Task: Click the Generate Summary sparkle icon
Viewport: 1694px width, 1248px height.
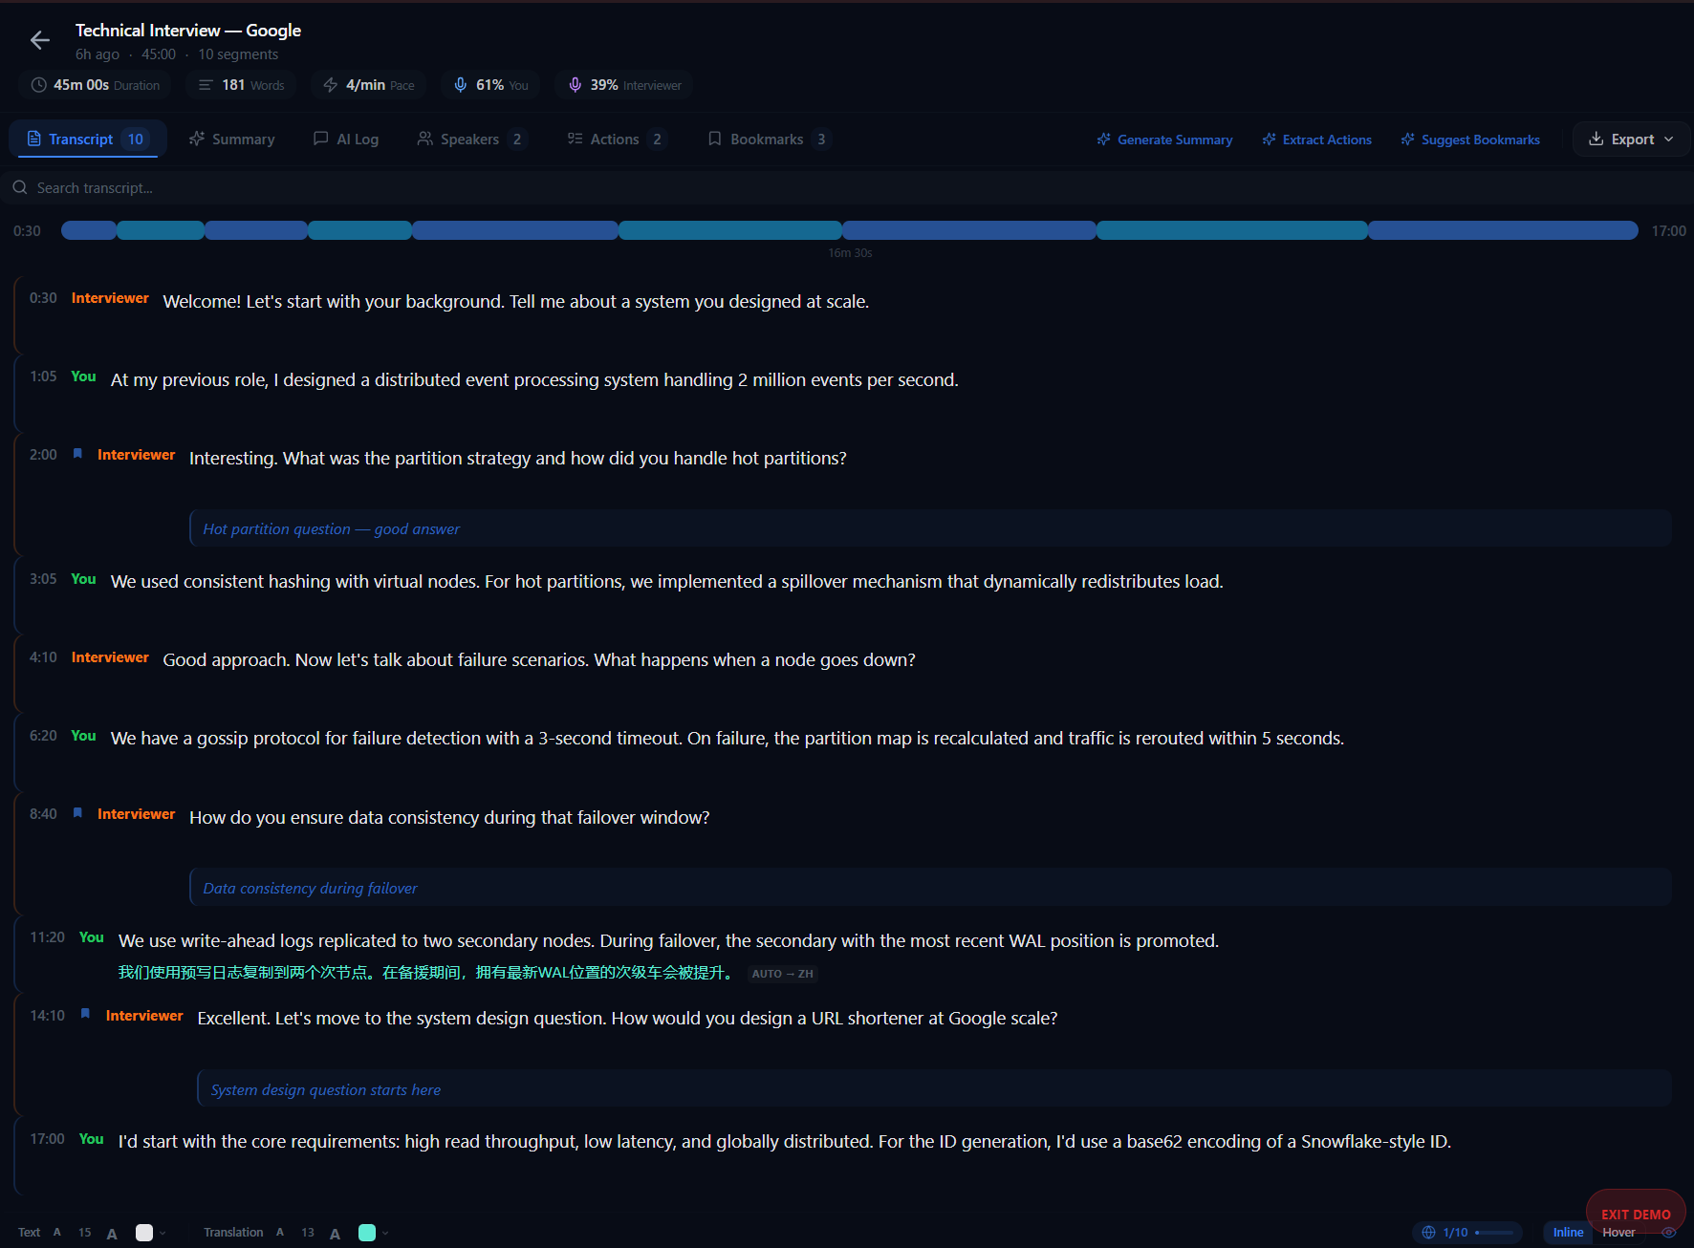Action: click(1106, 139)
